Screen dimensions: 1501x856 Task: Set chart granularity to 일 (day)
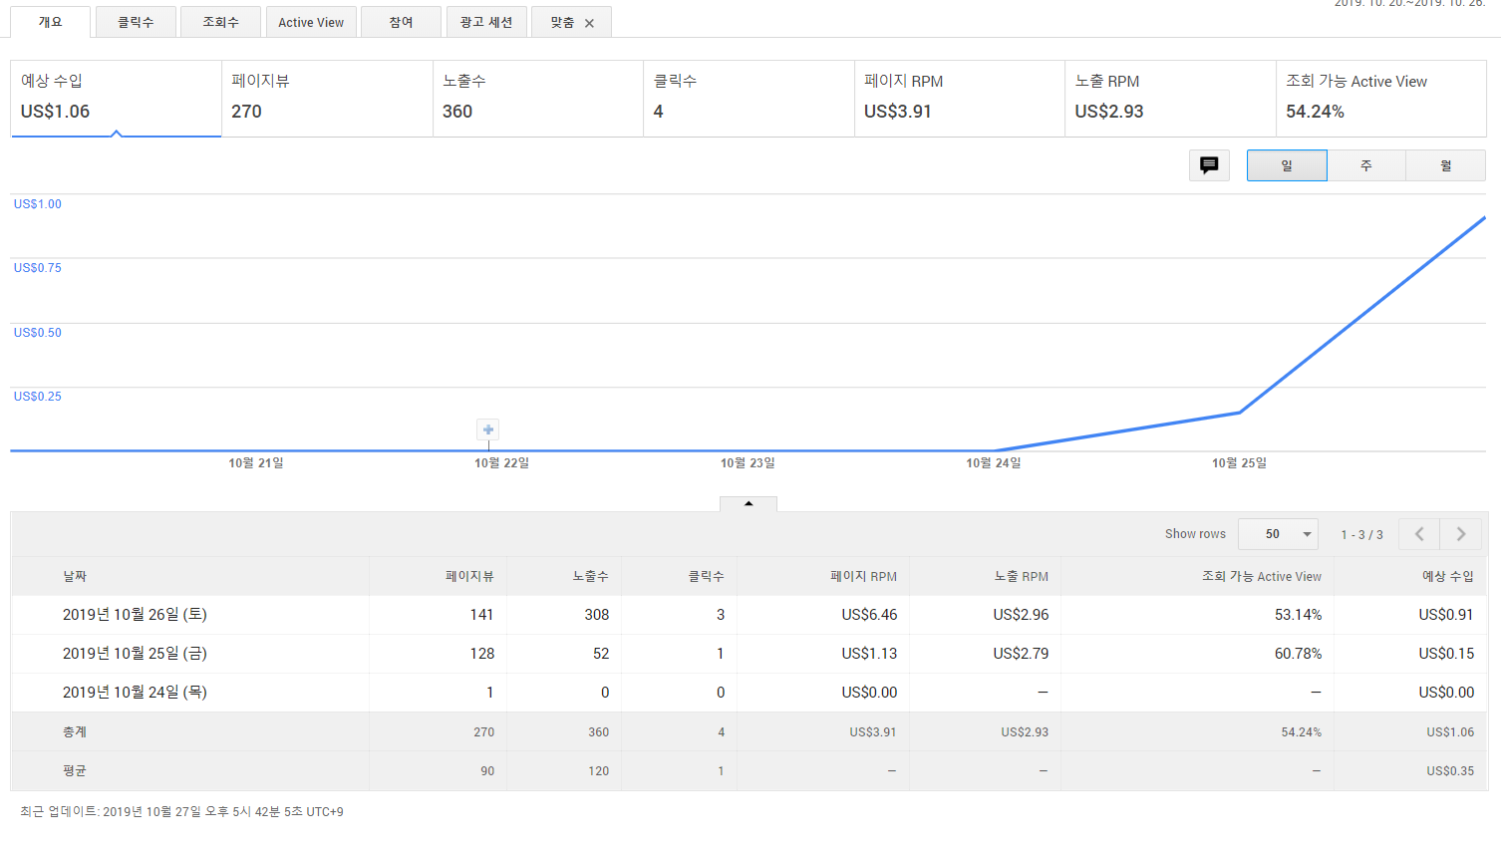pyautogui.click(x=1287, y=165)
